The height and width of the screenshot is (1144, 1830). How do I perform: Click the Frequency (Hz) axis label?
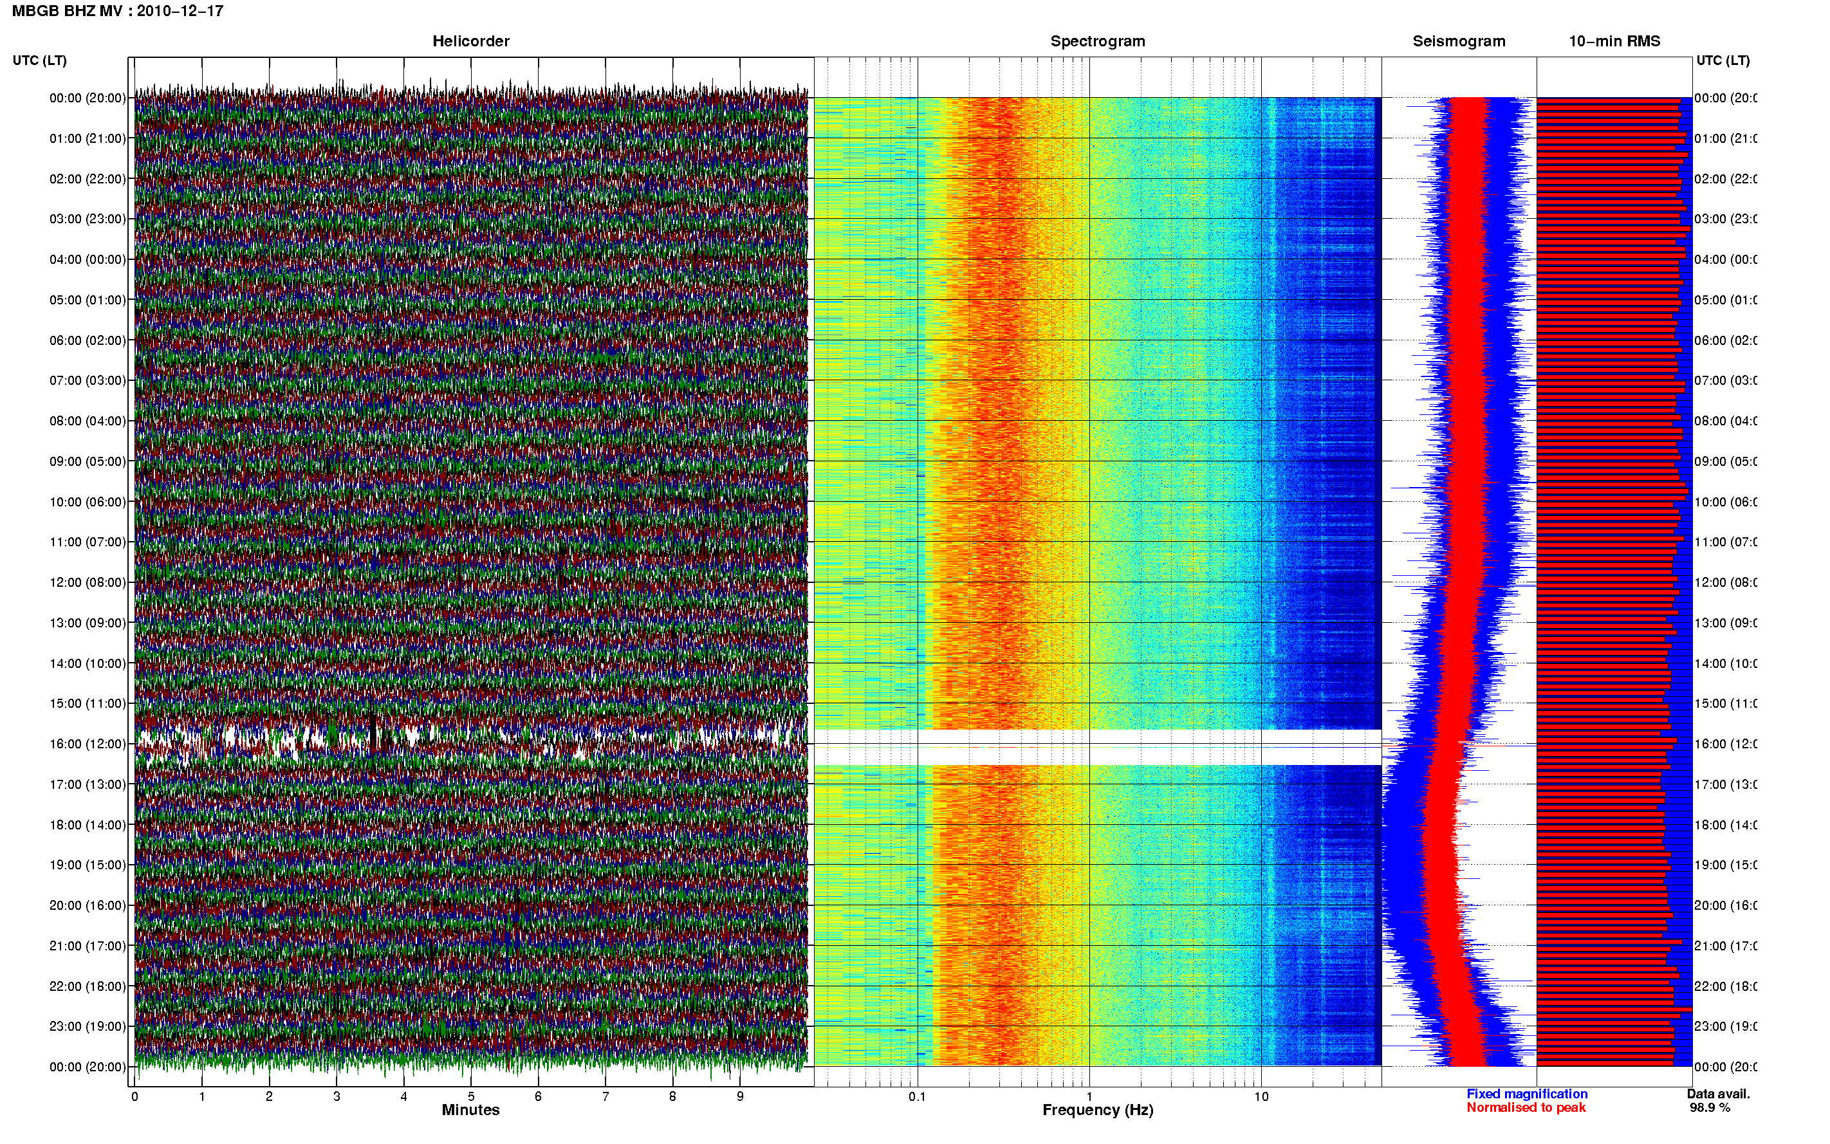coord(1098,1110)
